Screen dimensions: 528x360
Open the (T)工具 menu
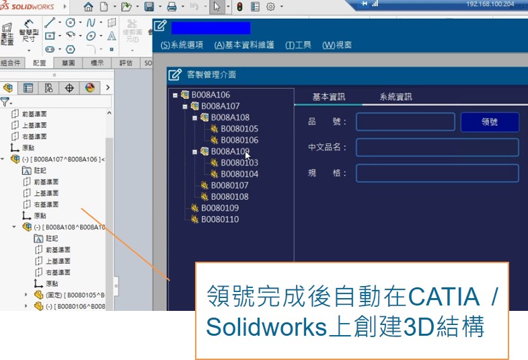coord(298,45)
